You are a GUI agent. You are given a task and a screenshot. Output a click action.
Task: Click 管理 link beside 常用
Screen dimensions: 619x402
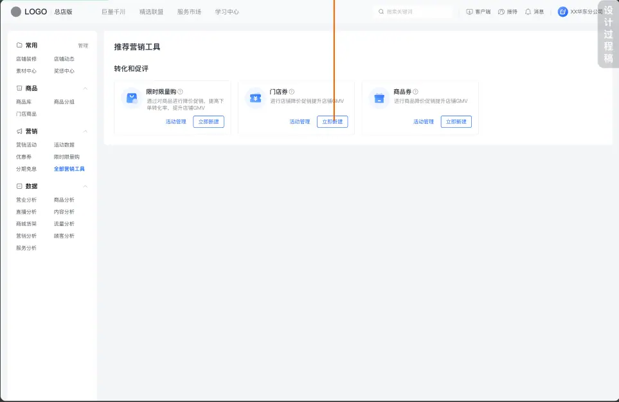(x=83, y=46)
